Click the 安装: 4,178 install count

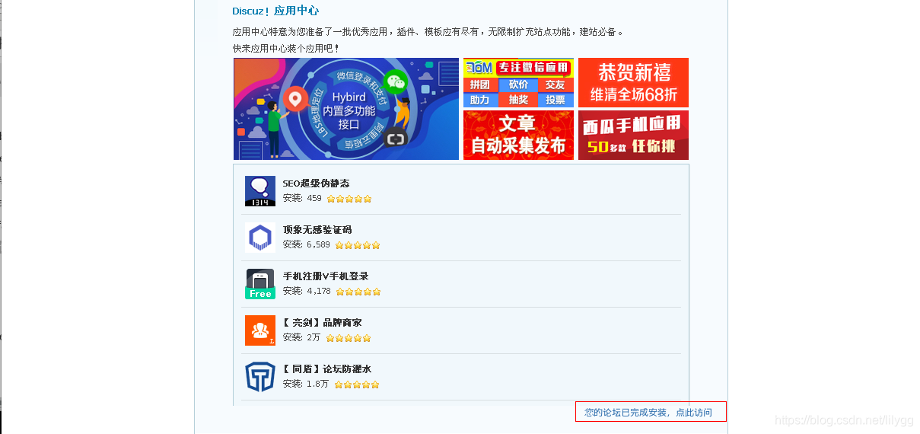307,292
